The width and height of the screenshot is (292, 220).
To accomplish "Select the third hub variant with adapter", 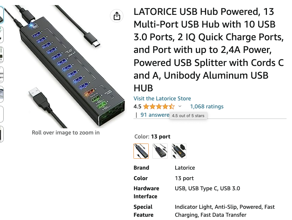I will pyautogui.click(x=179, y=151).
